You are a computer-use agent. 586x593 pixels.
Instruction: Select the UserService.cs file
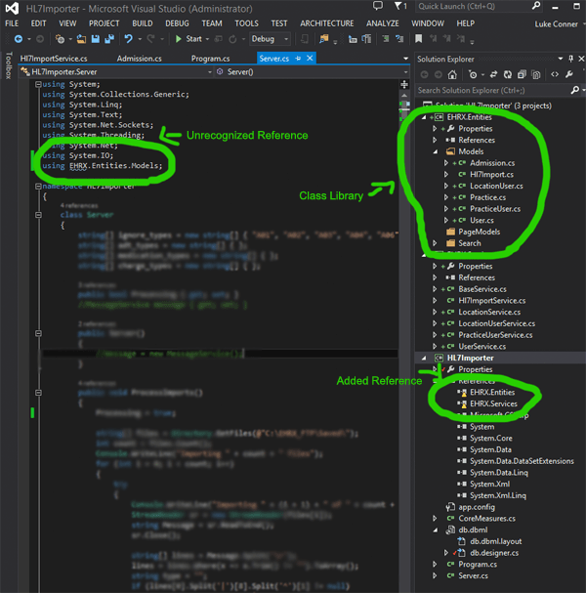point(481,347)
